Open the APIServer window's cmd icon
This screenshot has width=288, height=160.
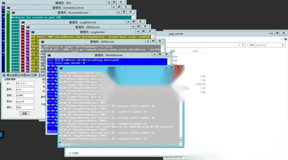point(42,42)
